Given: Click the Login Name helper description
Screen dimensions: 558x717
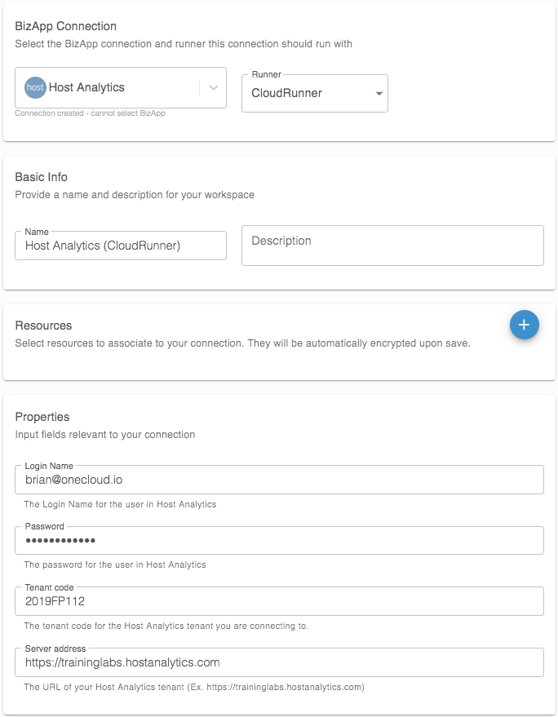Looking at the screenshot, I should (120, 504).
